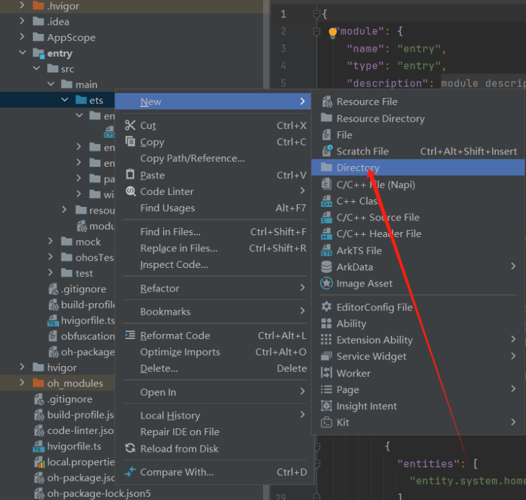Click the Code Linter magnifier icon

[130, 191]
